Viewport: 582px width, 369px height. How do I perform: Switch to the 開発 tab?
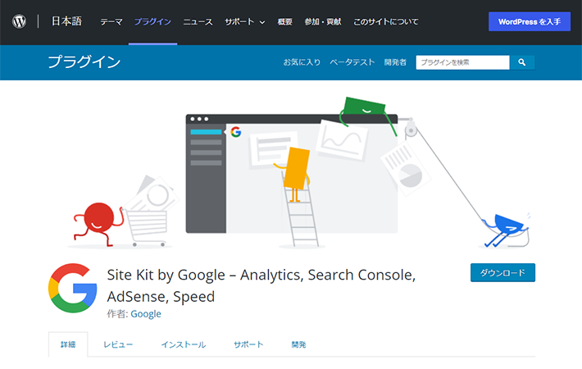299,345
